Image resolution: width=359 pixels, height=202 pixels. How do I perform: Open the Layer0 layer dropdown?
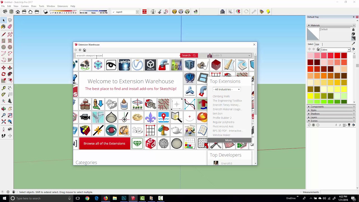coord(125,12)
